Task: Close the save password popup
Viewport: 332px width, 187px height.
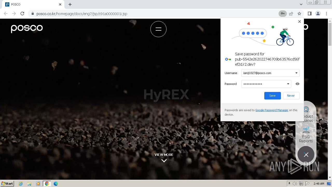Action: tap(300, 22)
